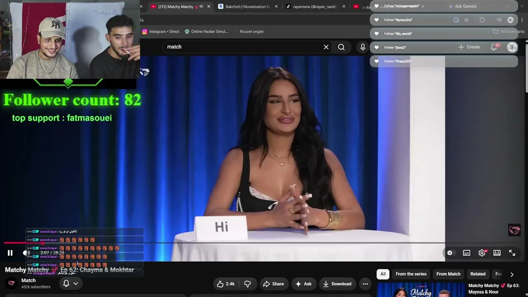528x297 pixels.
Task: Start voice search with the microphone
Action: coord(363,47)
